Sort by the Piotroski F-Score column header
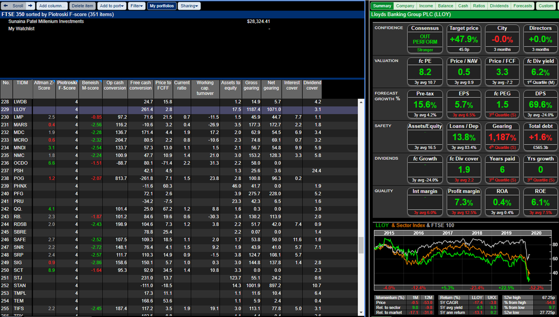The image size is (559, 317). point(67,88)
